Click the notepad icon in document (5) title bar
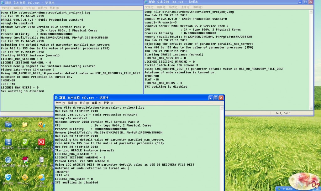321x191 pixels. pos(56,98)
